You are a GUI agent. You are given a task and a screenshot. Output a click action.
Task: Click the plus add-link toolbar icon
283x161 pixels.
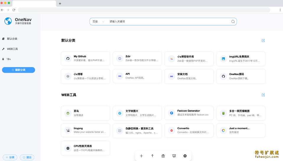click(x=141, y=156)
